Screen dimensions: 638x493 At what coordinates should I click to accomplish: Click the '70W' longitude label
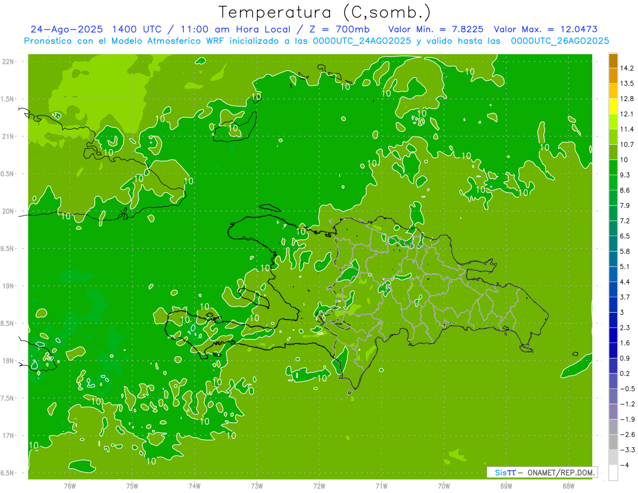pos(444,486)
